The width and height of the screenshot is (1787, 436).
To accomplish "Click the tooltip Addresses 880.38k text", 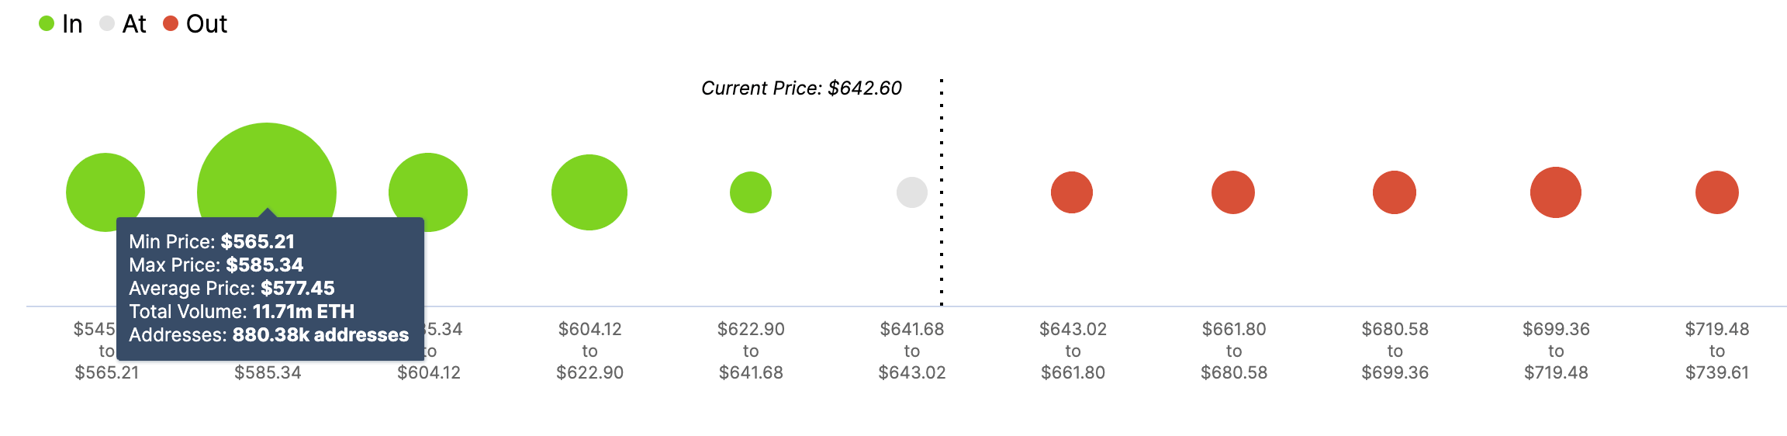I will pos(268,335).
